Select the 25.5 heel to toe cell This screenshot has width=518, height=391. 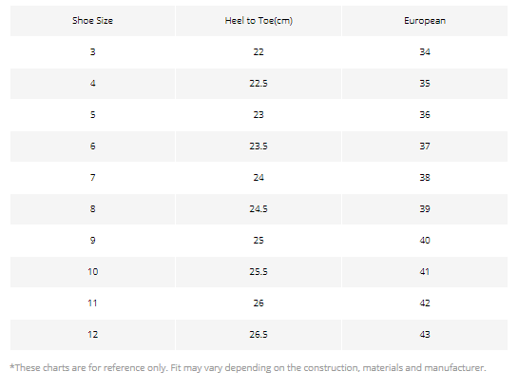click(x=259, y=272)
